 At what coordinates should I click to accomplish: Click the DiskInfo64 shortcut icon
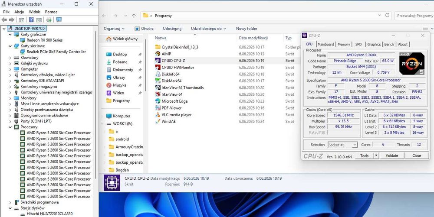pos(158,74)
